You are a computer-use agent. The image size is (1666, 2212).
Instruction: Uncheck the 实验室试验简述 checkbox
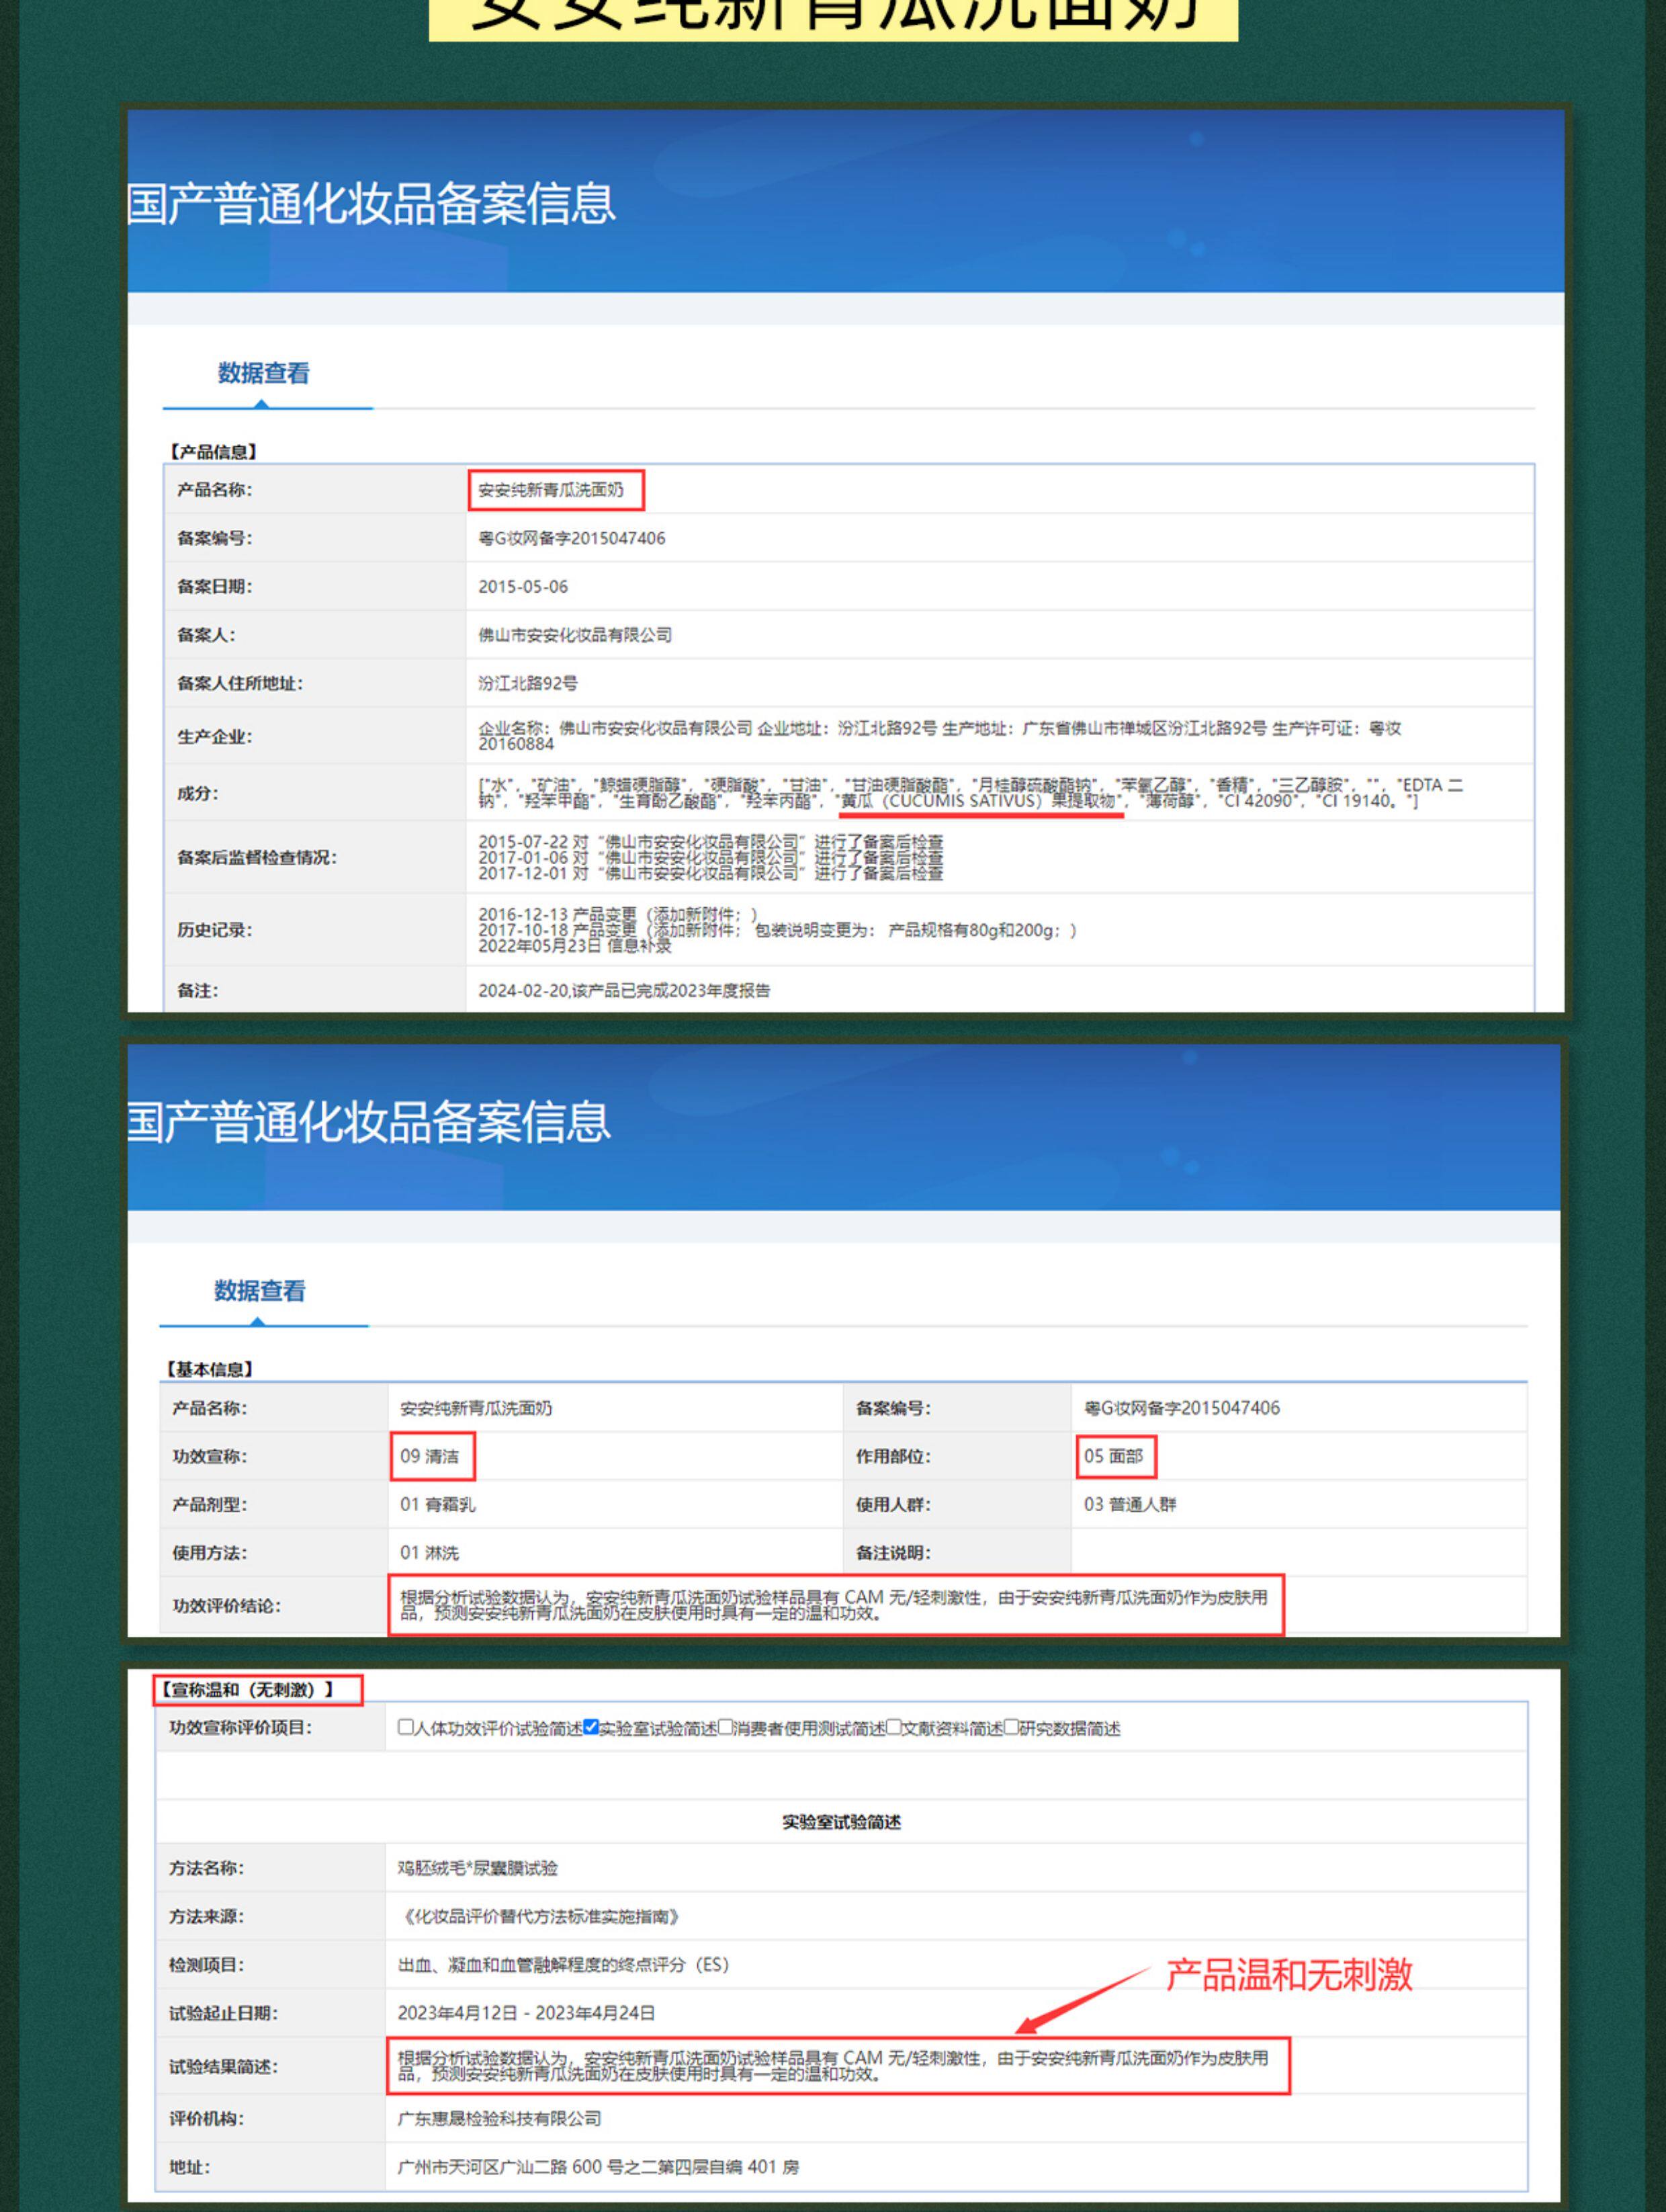point(591,1727)
